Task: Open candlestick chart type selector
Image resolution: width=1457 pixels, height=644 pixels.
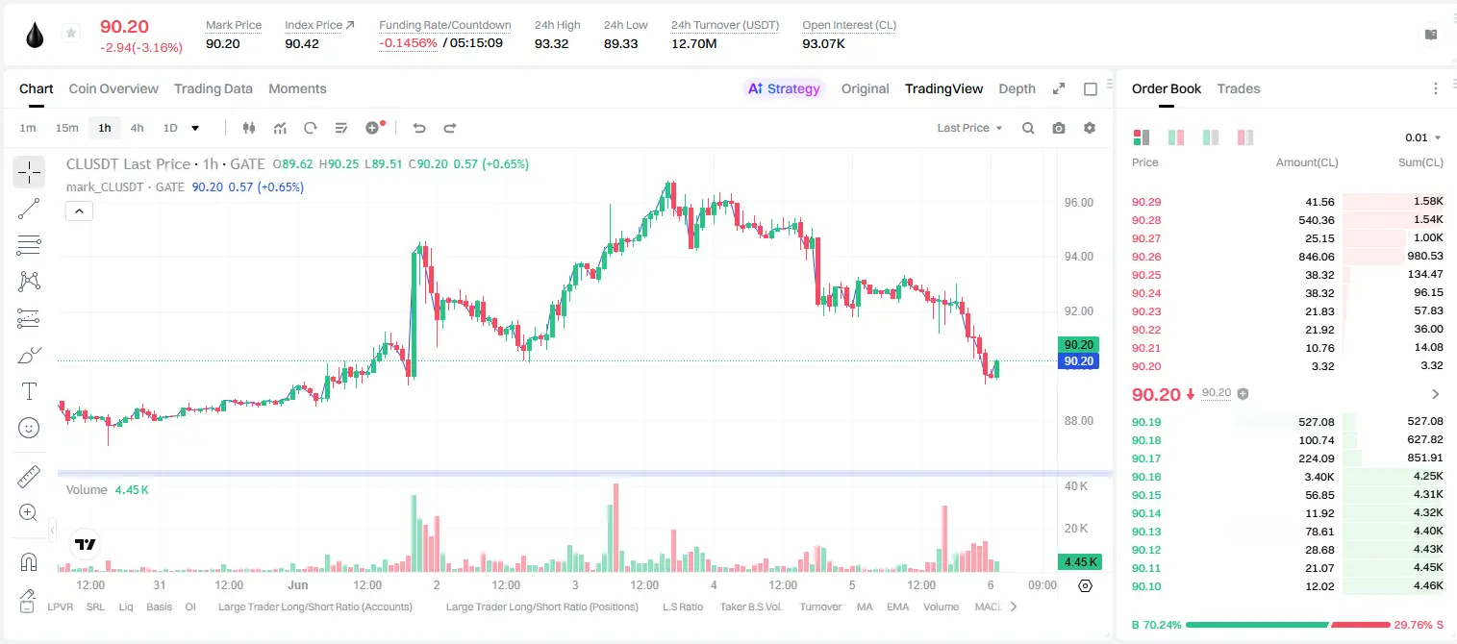Action: pos(249,128)
